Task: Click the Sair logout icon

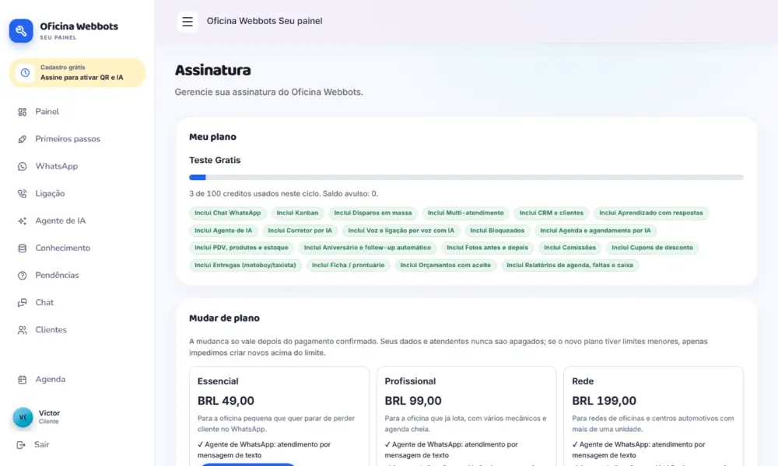Action: click(21, 445)
